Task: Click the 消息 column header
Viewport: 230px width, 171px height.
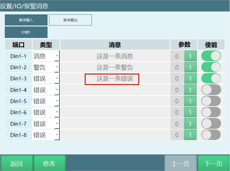Action: tap(115, 45)
